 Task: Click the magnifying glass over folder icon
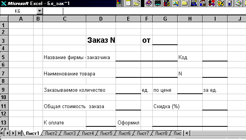tap(176, 3)
